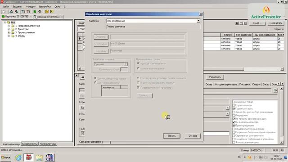
Task: Switch to 'История штрихкодов' tab
Action: (x=225, y=84)
